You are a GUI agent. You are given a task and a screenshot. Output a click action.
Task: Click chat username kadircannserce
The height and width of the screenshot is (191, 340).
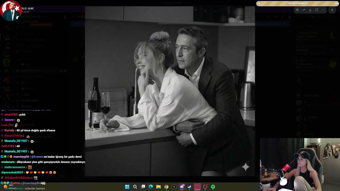pyautogui.click(x=15, y=167)
